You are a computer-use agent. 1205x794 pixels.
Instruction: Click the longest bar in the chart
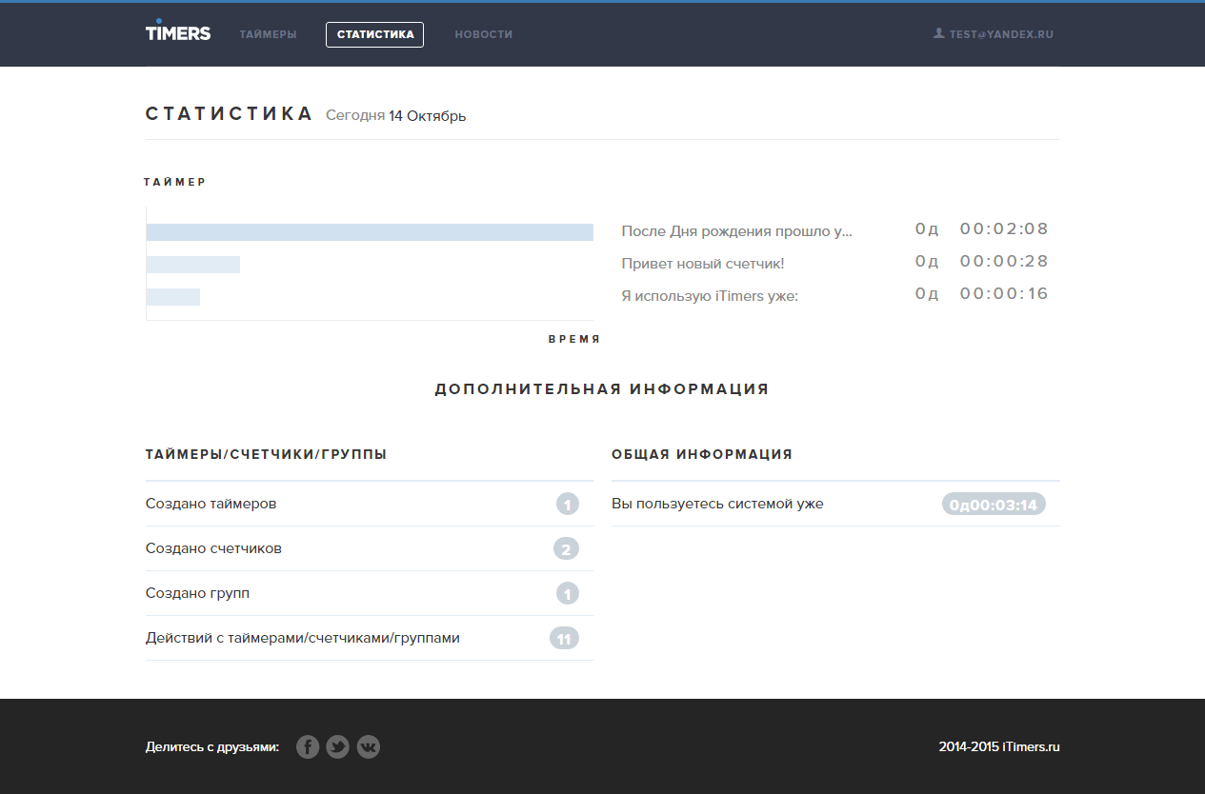coord(370,232)
